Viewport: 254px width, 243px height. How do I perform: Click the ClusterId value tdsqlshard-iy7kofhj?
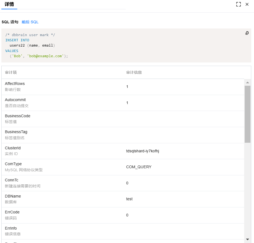[x=142, y=151]
